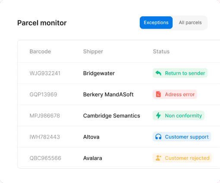
Task: Select the Non conformity status badge
Action: (179, 115)
